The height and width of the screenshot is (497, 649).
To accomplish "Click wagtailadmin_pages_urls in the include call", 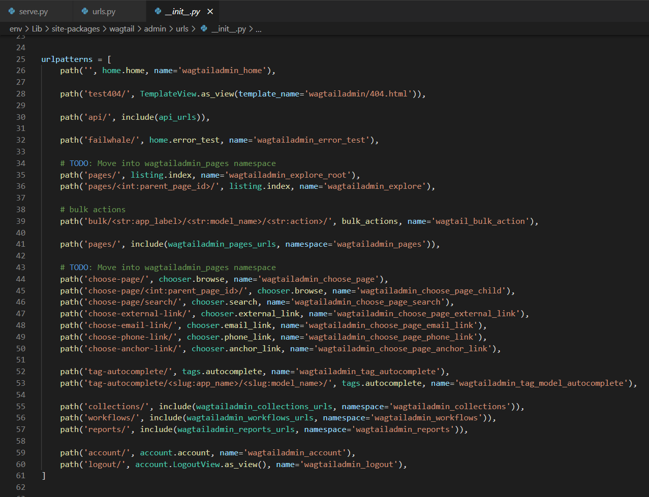I will tap(222, 244).
